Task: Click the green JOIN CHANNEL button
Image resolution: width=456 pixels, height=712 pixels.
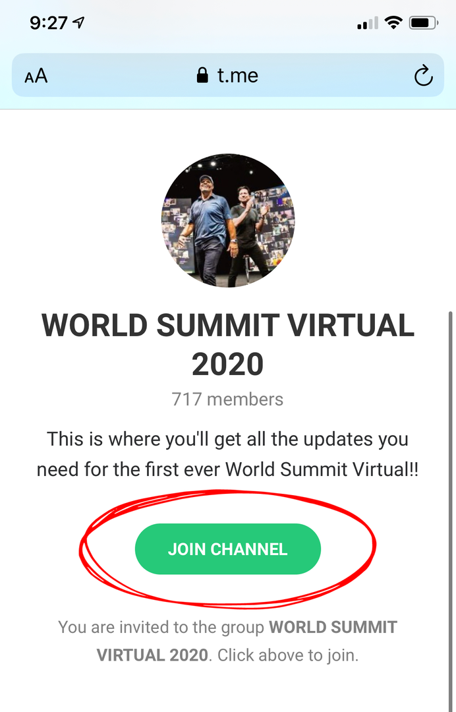Action: point(228,549)
